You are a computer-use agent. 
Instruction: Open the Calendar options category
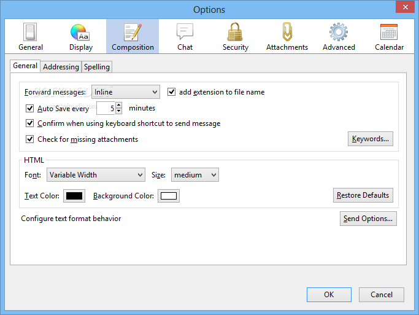coord(389,37)
